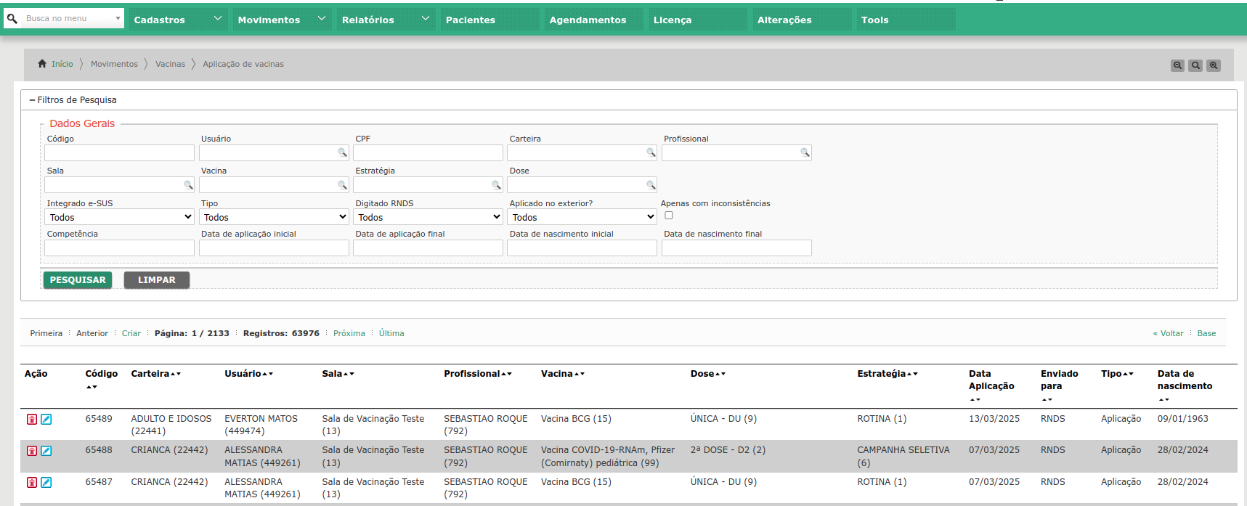
Task: Click the reset zoom magnifier icon
Action: click(1195, 65)
